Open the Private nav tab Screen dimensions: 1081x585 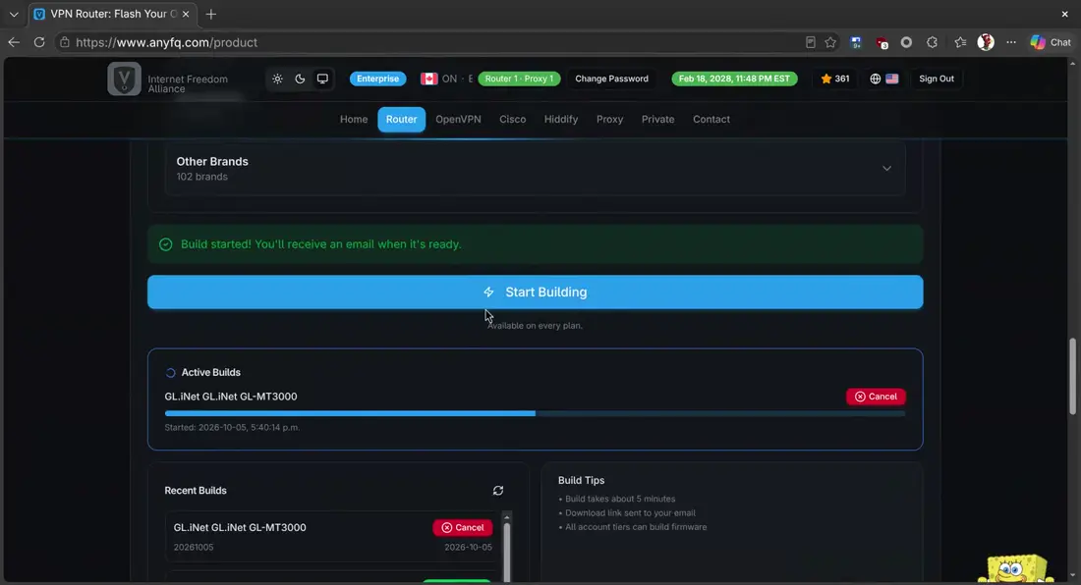pos(657,119)
